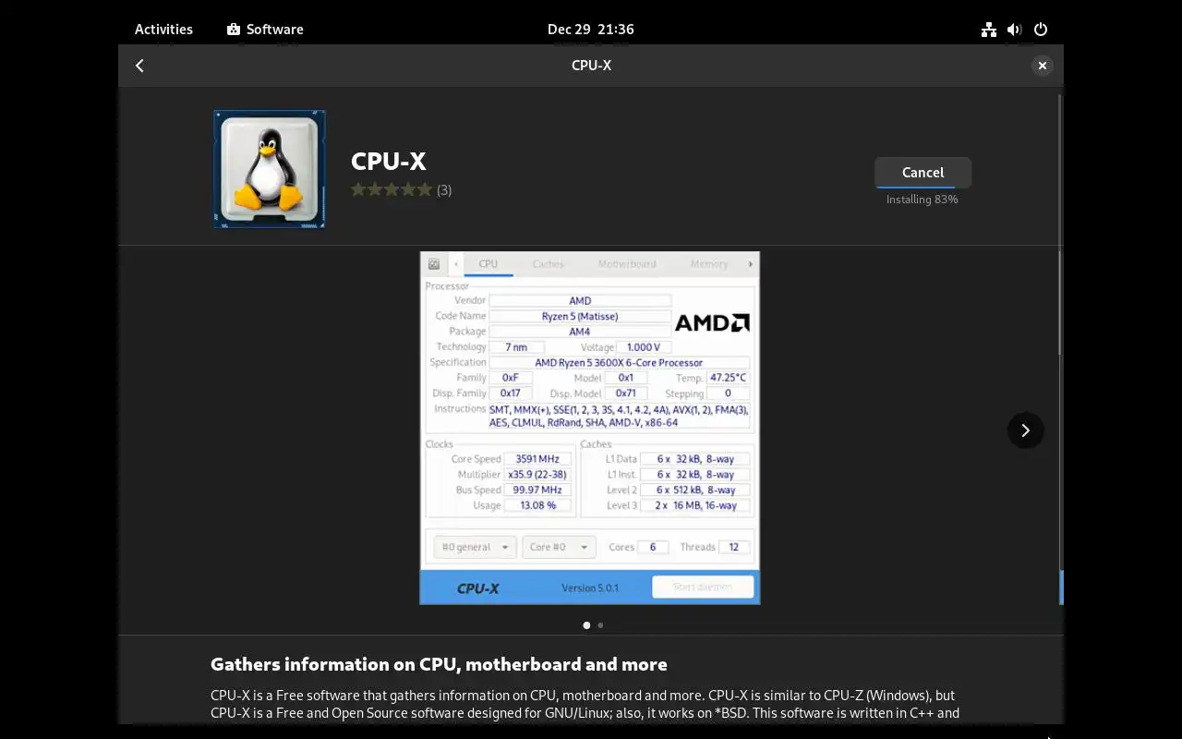Screen dimensions: 1182x739
Task: Open the star rating reviews
Action: pyautogui.click(x=392, y=189)
